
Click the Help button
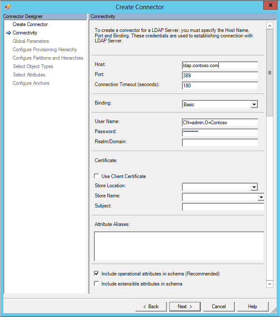pos(253,307)
